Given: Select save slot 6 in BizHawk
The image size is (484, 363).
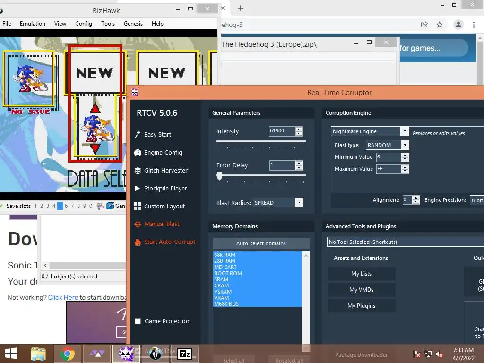Looking at the screenshot, I should click(x=66, y=206).
